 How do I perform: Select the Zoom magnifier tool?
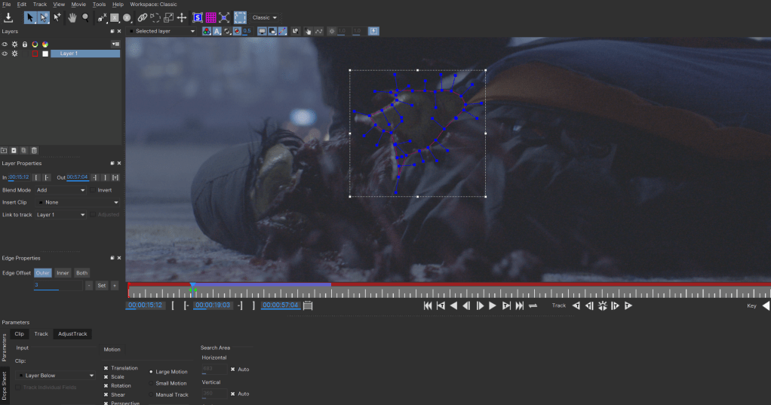(x=86, y=17)
